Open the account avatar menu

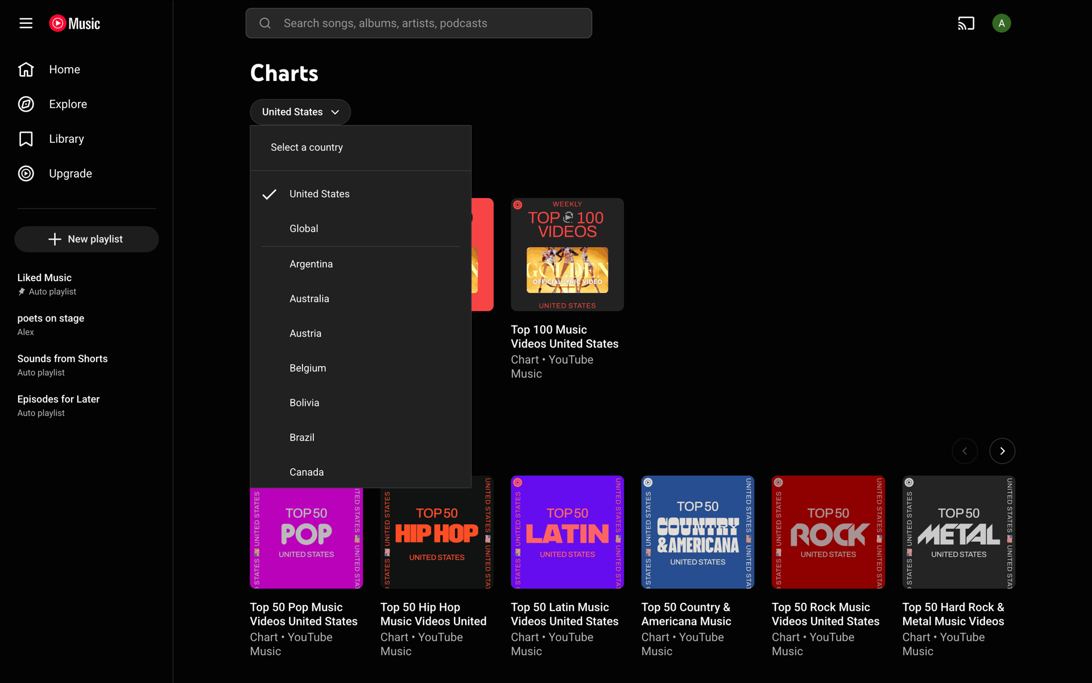pyautogui.click(x=1001, y=23)
